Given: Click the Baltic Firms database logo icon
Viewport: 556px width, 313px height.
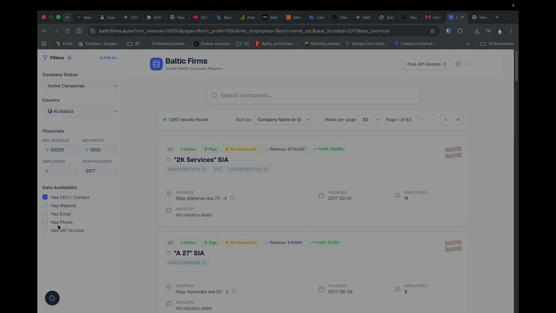Looking at the screenshot, I should click(156, 64).
